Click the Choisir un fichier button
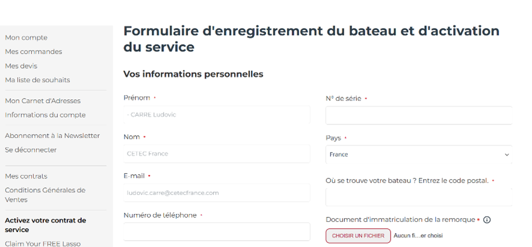Viewport: 532px width, 247px height. 358,236
